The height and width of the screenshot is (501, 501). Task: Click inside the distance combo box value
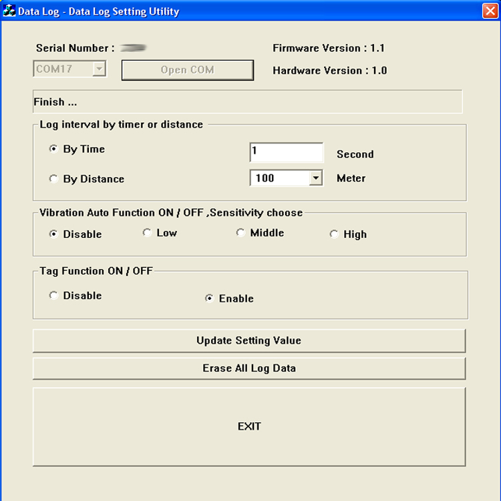(x=279, y=178)
